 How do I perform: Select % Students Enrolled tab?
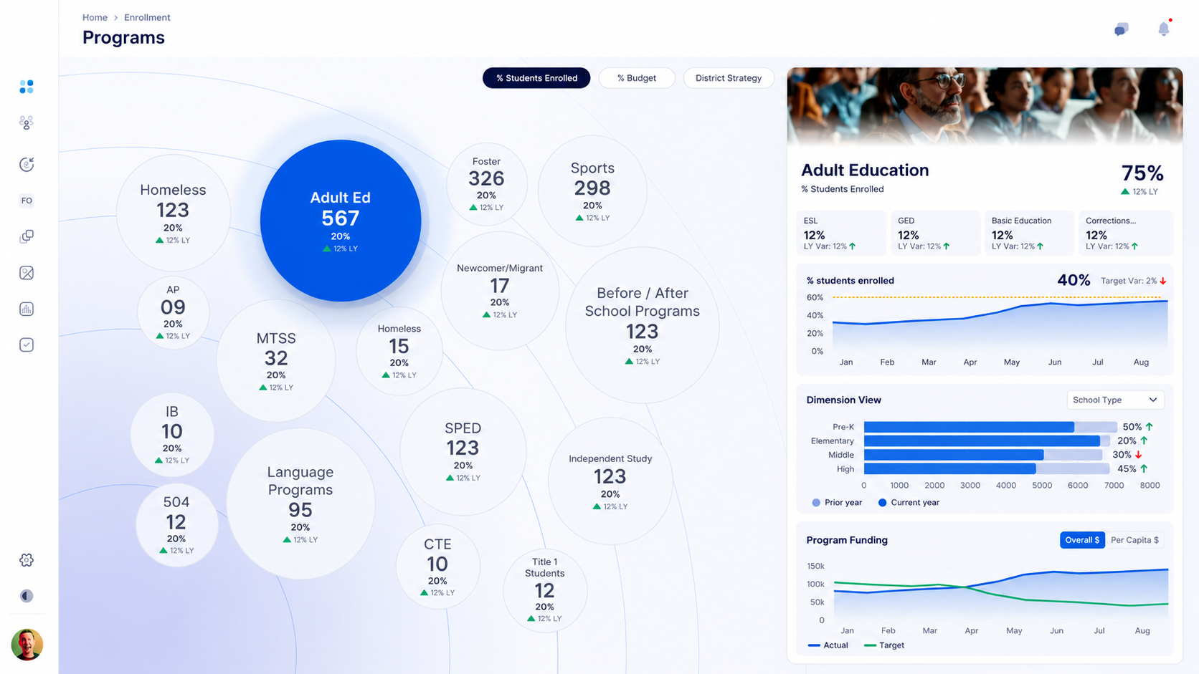(536, 78)
